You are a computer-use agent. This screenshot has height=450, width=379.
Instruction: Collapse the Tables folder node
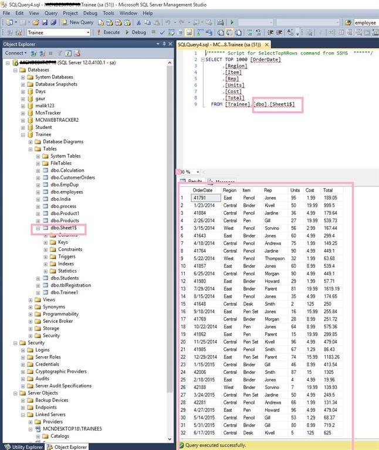tap(31, 149)
